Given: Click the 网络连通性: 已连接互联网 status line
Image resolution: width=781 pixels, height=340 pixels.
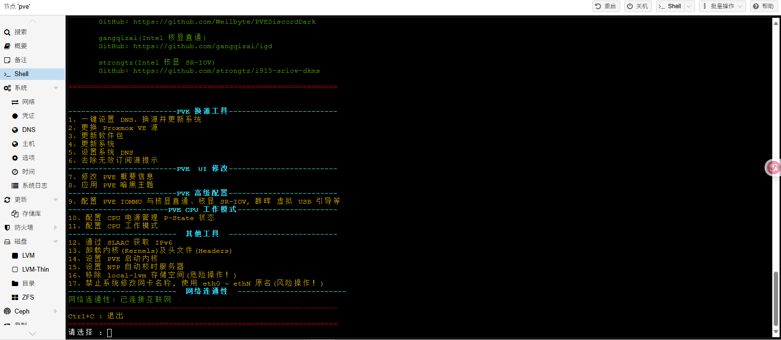Looking at the screenshot, I should (120, 300).
